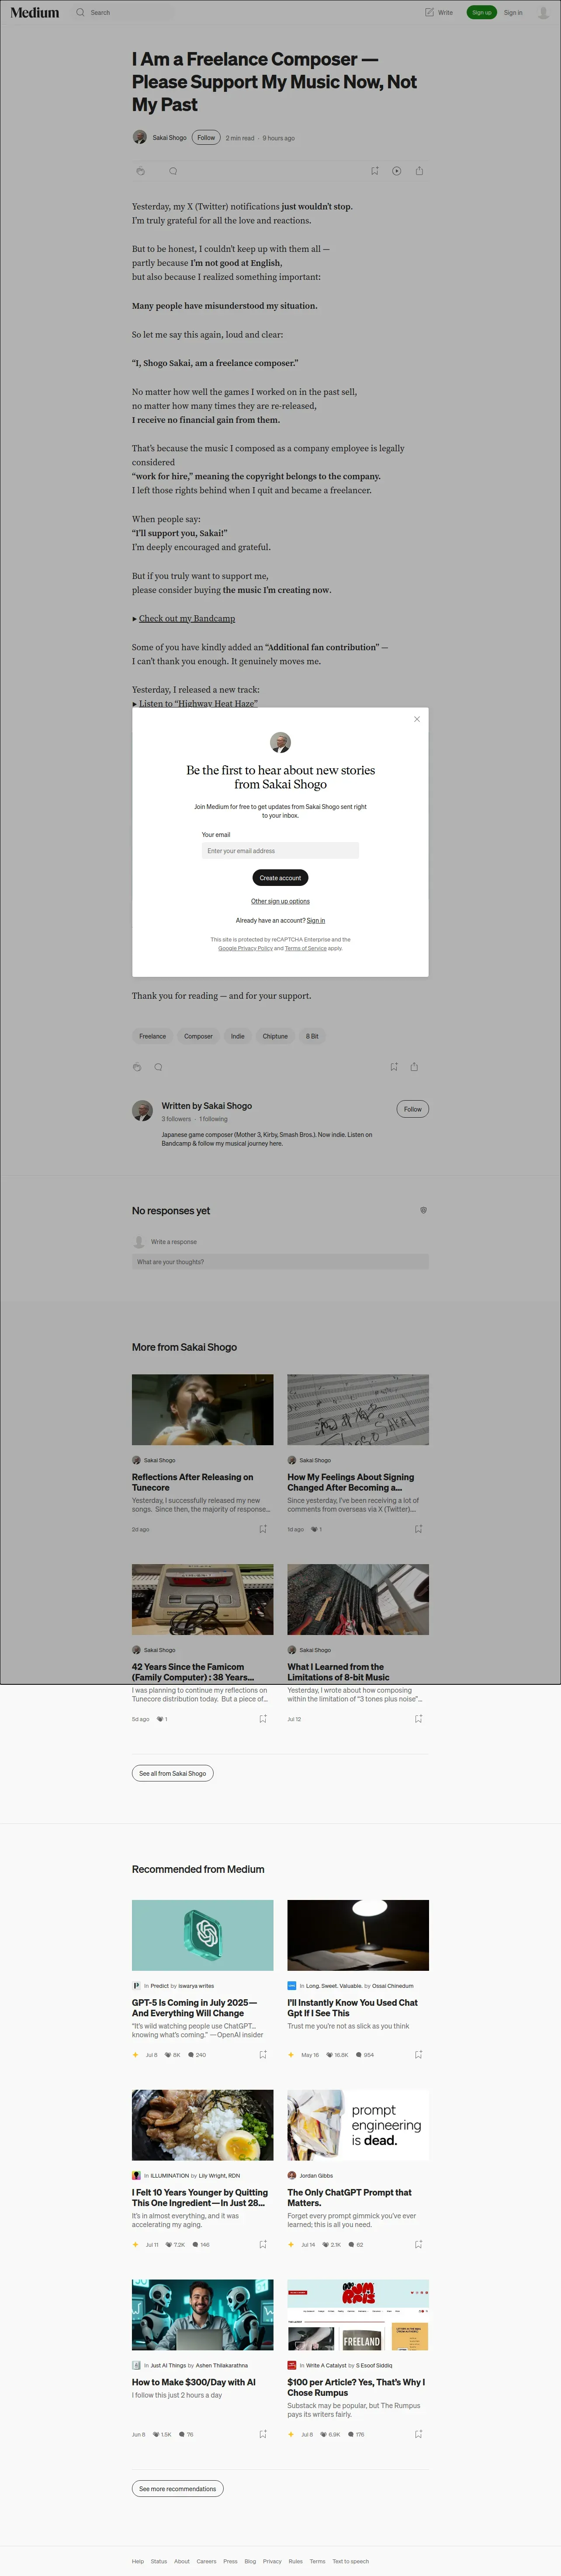Save 'What I Learned from the Limitations' story
561x2576 pixels.
(418, 1719)
